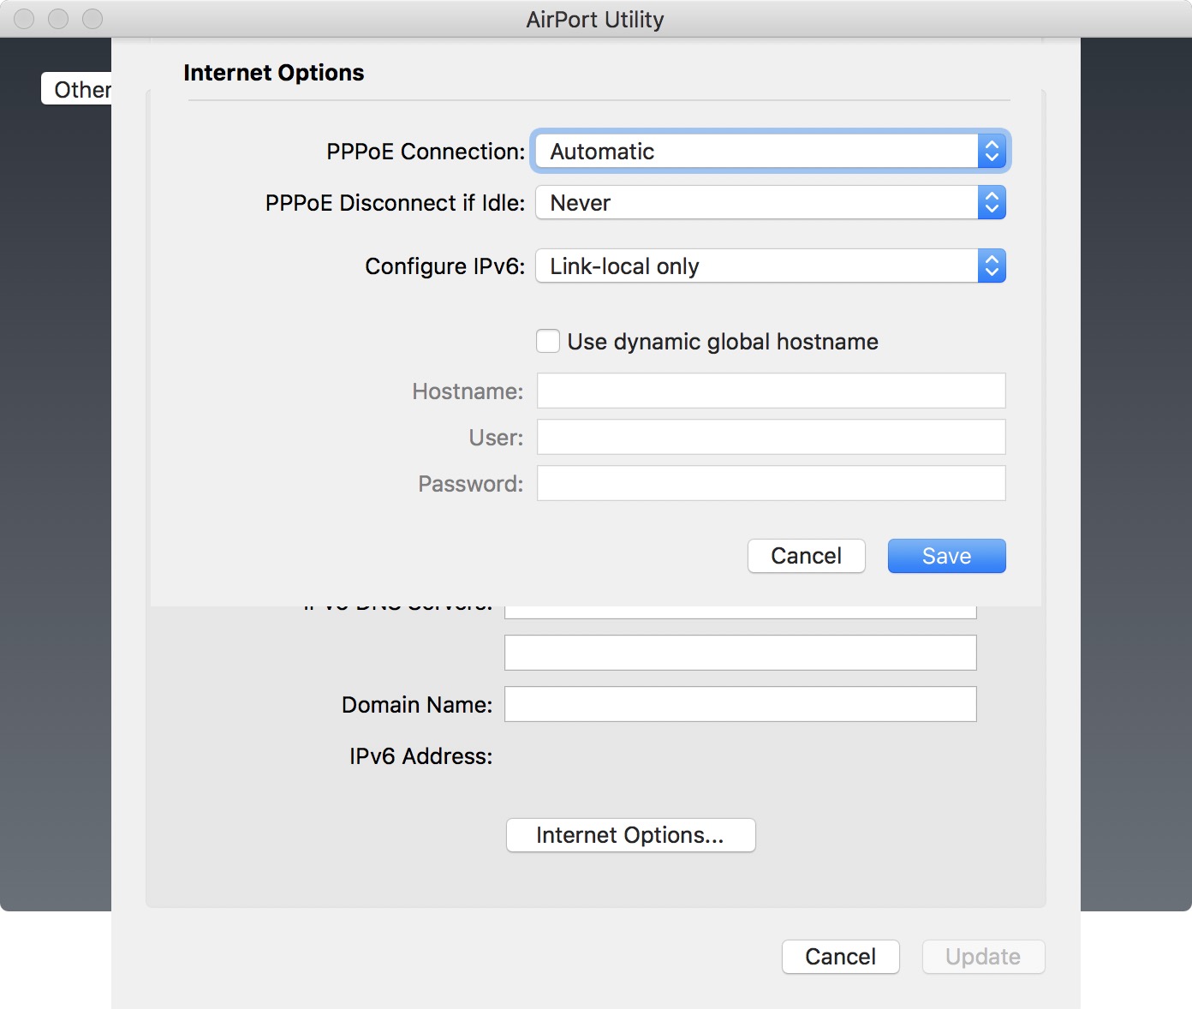Click the second IPv6 DNS server field

point(741,653)
